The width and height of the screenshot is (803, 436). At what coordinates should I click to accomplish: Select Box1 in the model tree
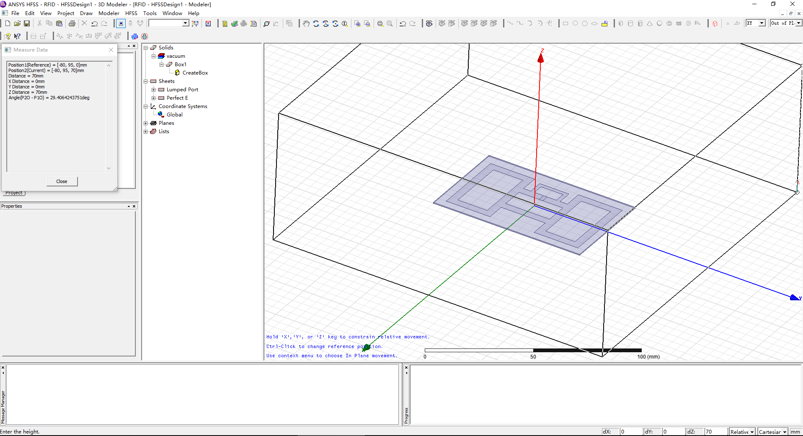[181, 64]
